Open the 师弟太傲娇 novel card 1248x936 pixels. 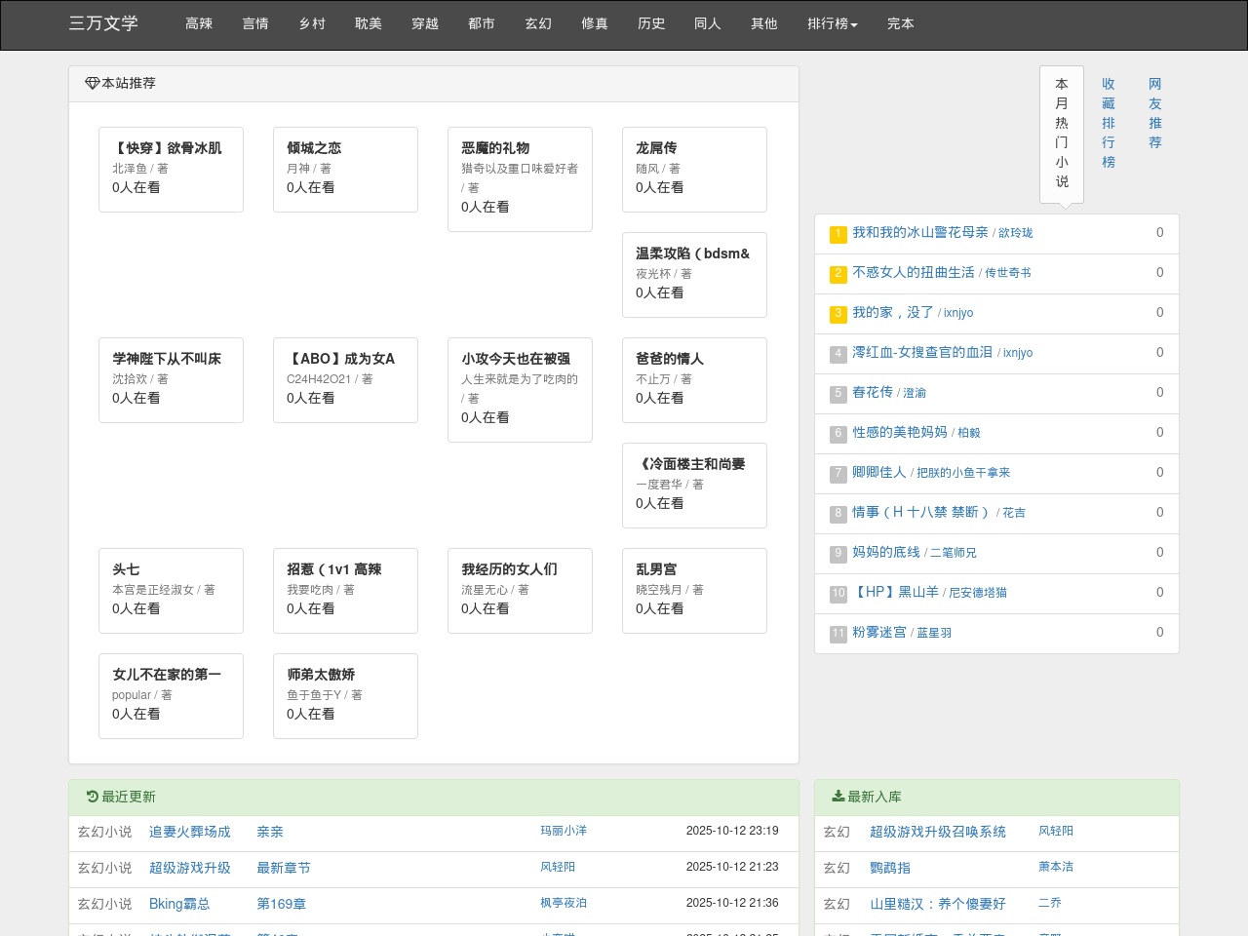(345, 695)
